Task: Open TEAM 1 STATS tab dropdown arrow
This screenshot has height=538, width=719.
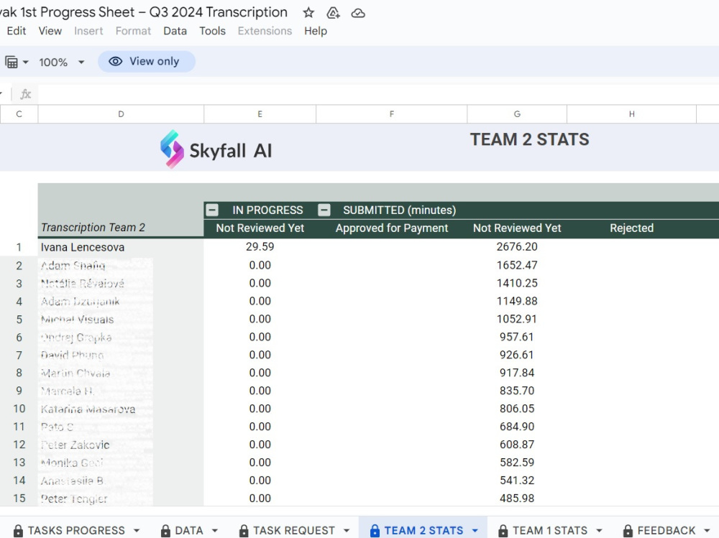Action: (599, 531)
